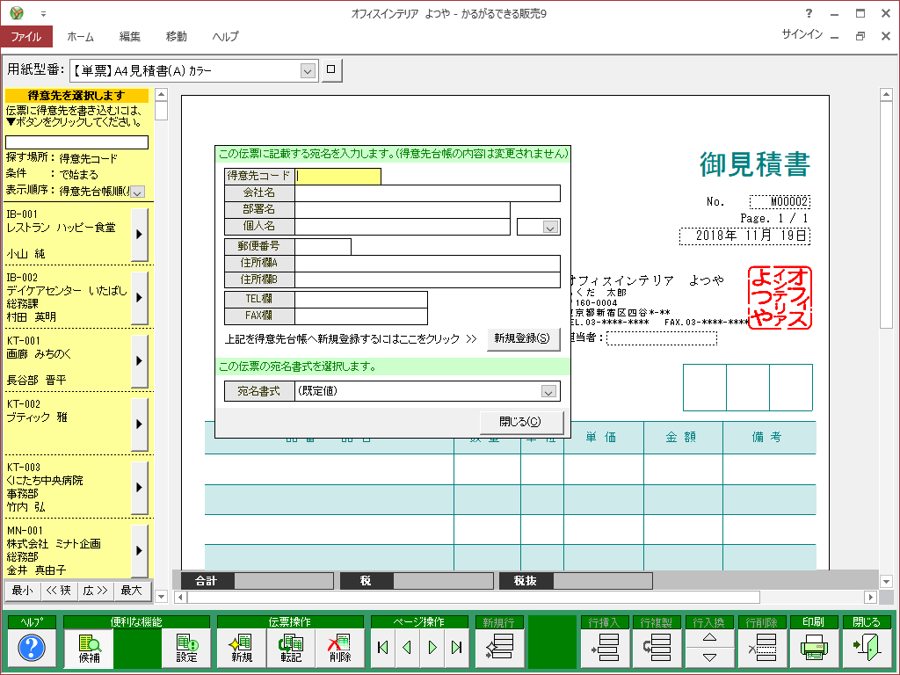This screenshot has height=675, width=900.
Task: Go to the previous page
Action: (408, 648)
